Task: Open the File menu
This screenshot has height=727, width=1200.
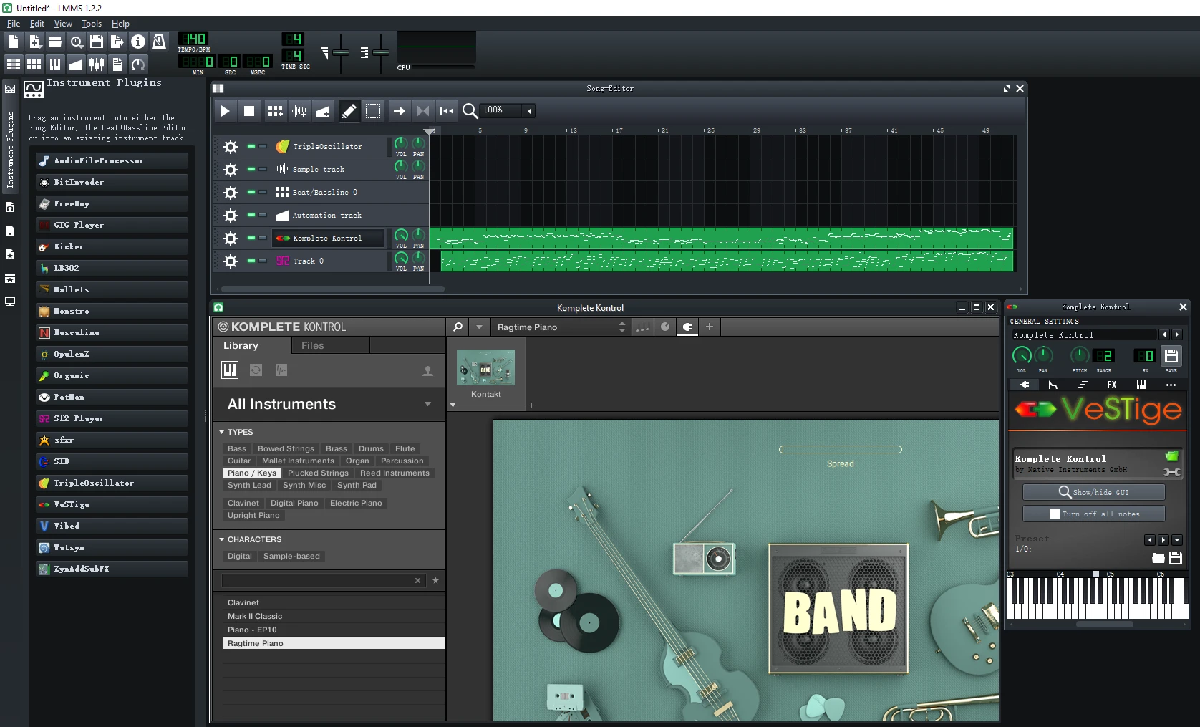Action: 14,24
